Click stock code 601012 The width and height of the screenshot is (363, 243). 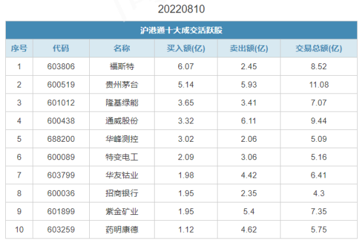coord(61,103)
